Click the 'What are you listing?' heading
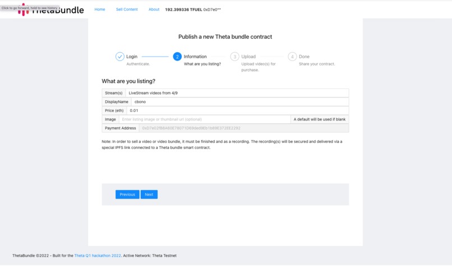Screen dimensions: 452x266 coord(128,81)
